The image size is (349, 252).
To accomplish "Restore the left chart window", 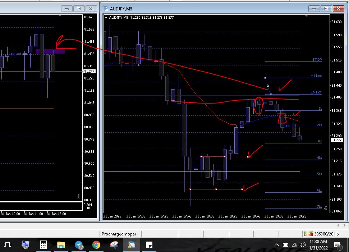I will [x=79, y=9].
